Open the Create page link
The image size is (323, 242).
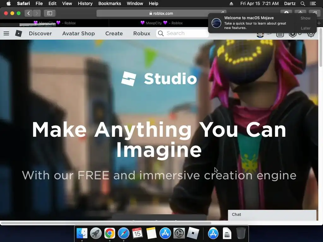114,33
